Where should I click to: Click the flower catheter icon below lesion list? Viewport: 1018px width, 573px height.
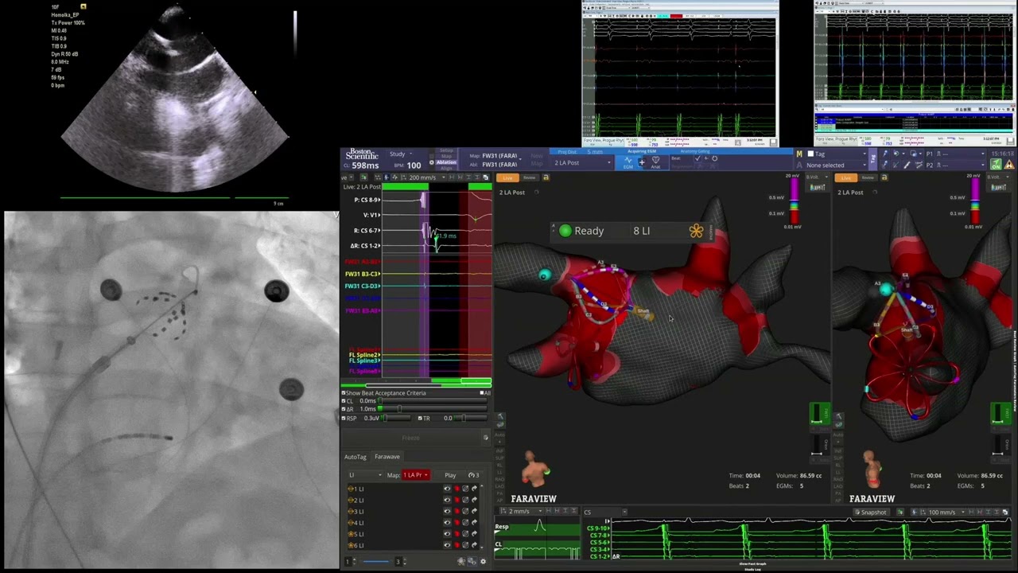click(x=460, y=561)
